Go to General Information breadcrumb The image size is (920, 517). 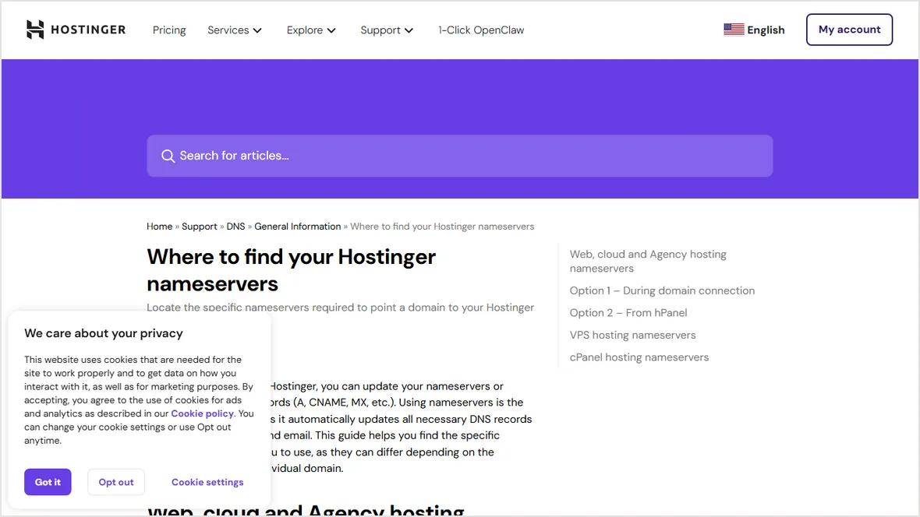(298, 227)
